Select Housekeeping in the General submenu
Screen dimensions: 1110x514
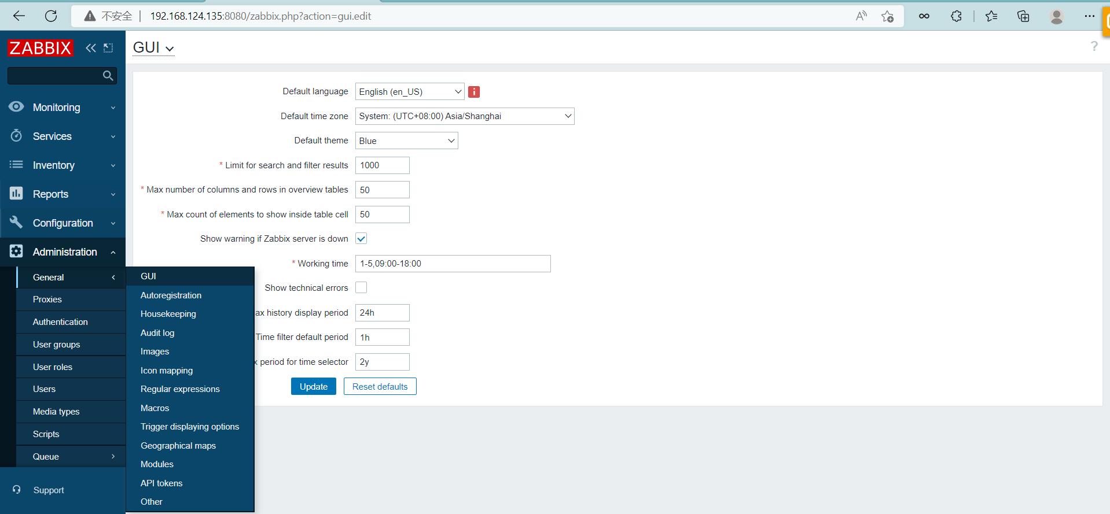point(168,314)
